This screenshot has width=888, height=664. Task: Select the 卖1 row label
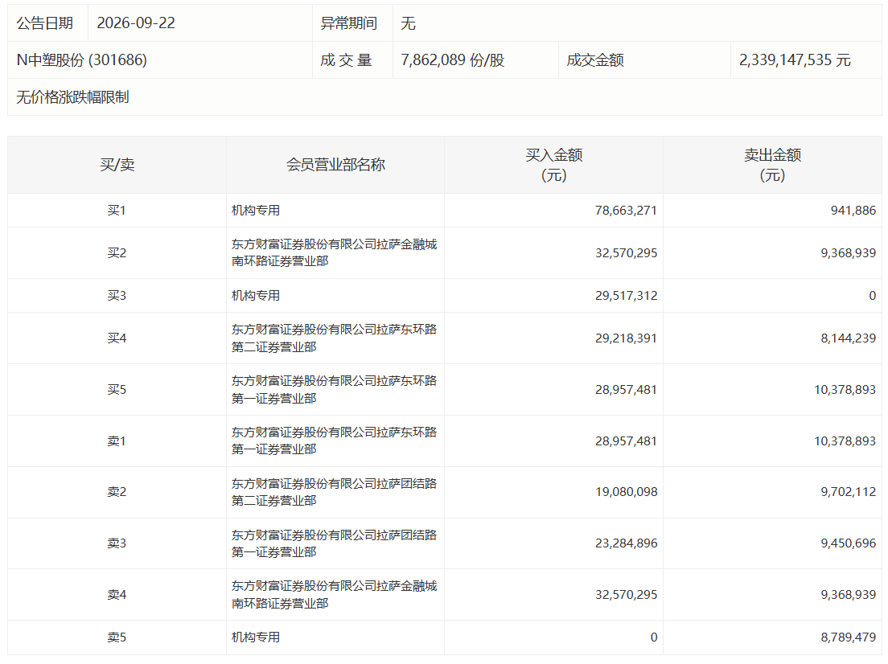click(x=117, y=441)
